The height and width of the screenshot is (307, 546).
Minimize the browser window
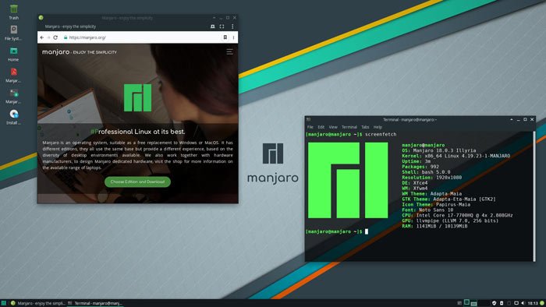[x=221, y=18]
